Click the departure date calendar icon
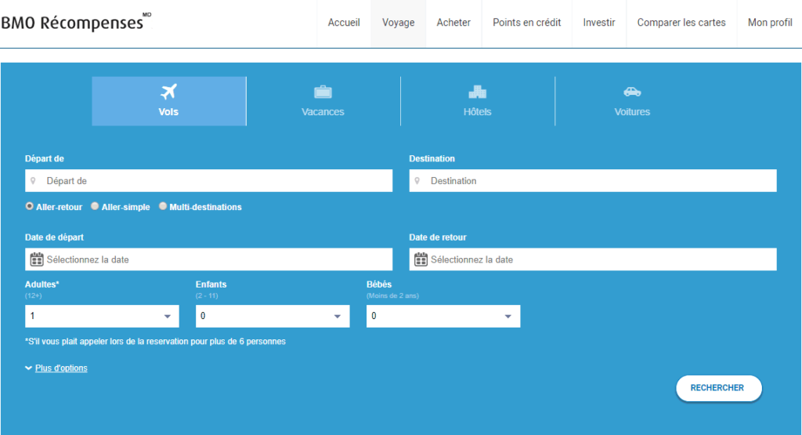The image size is (802, 435). (x=36, y=259)
